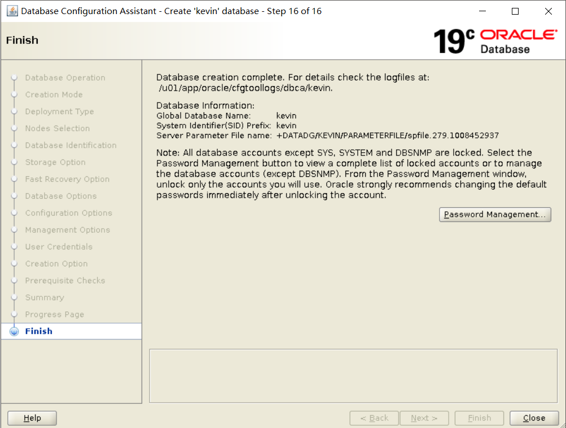Click the blue Finish step bullet icon
566x428 pixels.
point(14,331)
